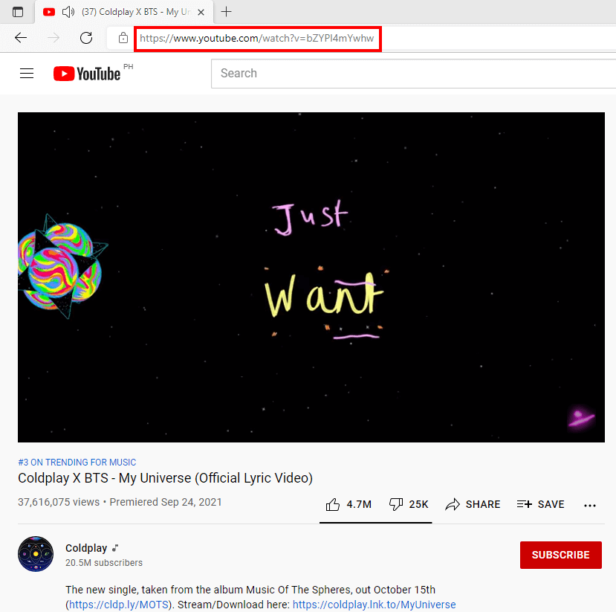Open the Coldplay channel name link
This screenshot has width=616, height=612.
tap(86, 548)
